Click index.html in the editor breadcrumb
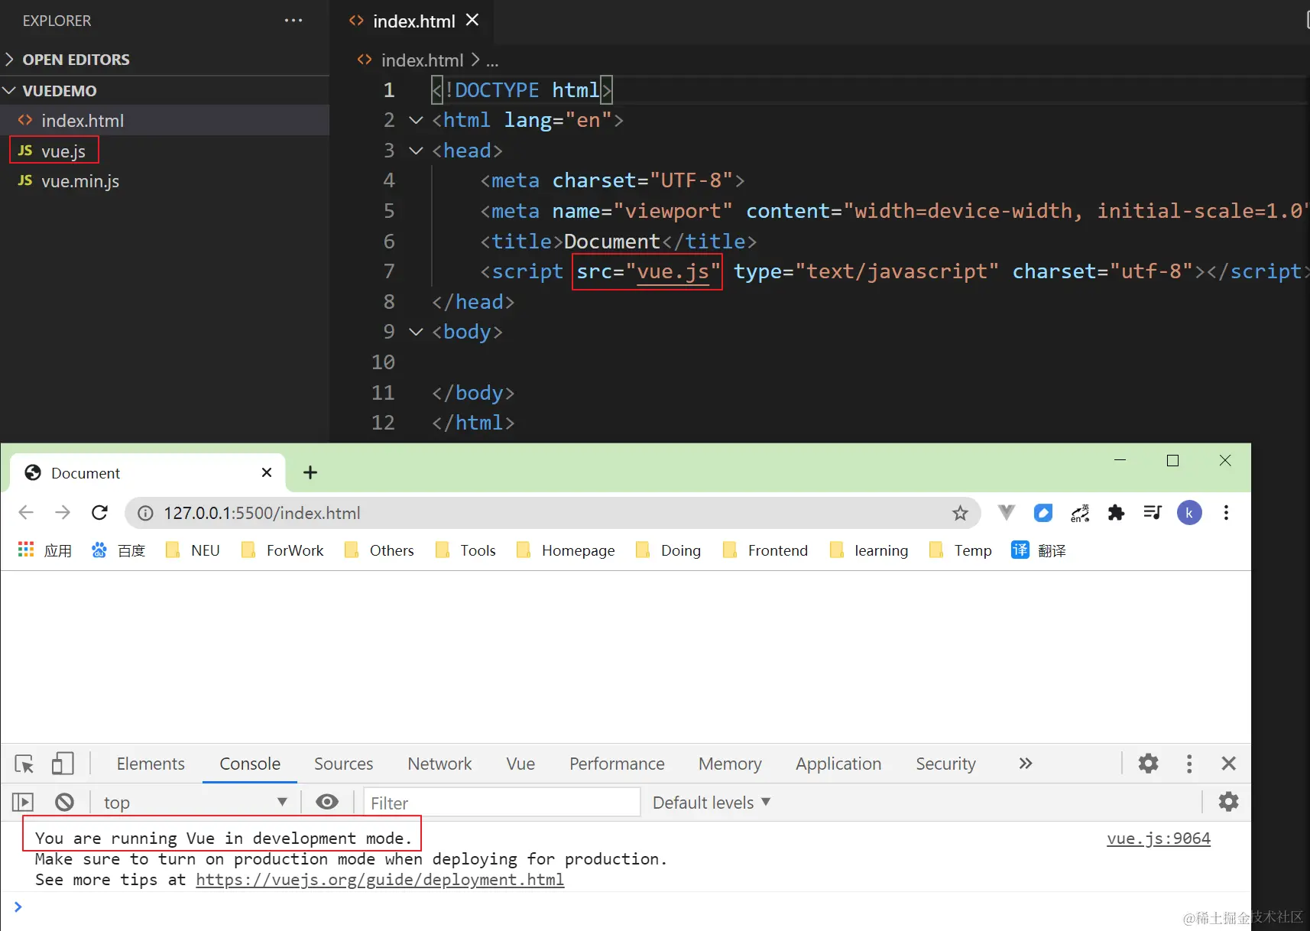 [x=422, y=60]
